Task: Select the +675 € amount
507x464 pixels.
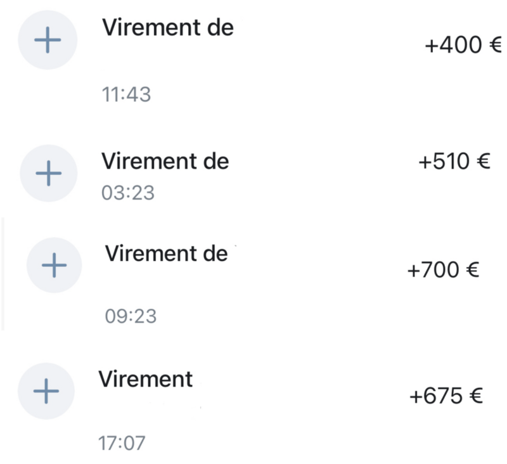Action: [446, 396]
